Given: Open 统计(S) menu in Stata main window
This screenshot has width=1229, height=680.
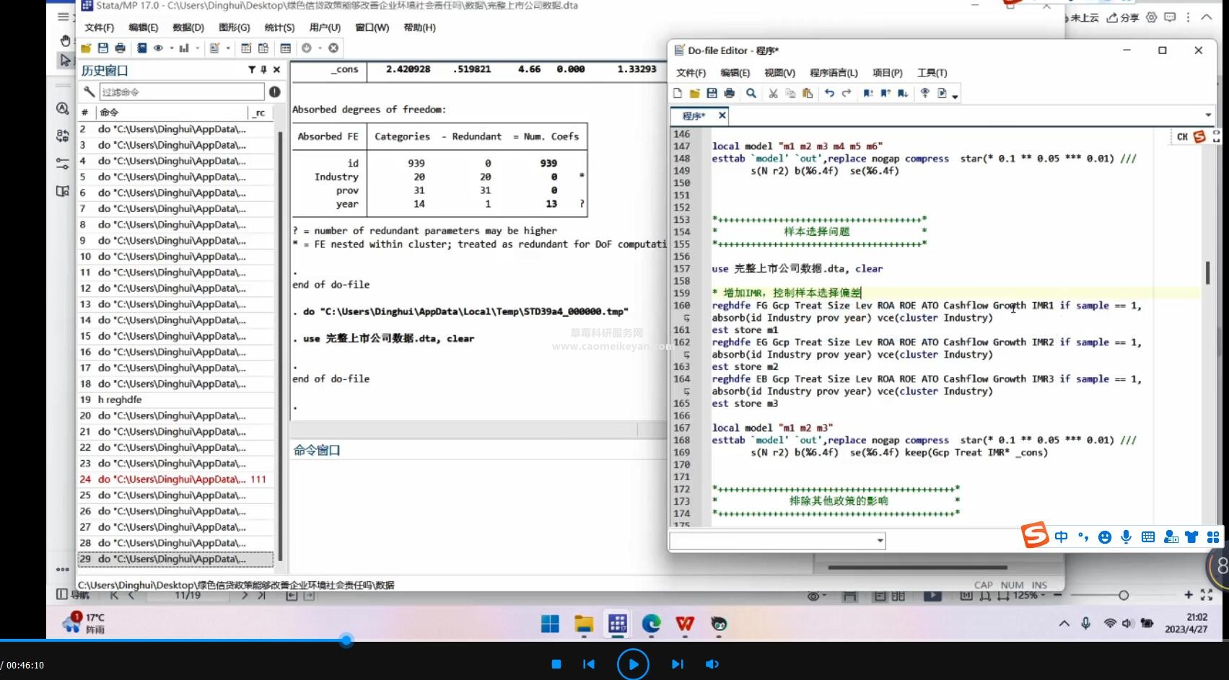Looking at the screenshot, I should 279,27.
